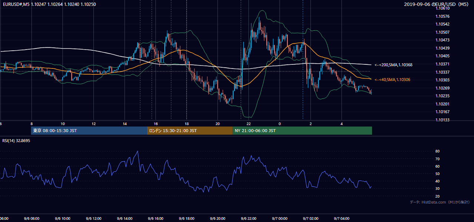Click the HistData.com data source credit
The image size is (474, 222).
click(440, 202)
